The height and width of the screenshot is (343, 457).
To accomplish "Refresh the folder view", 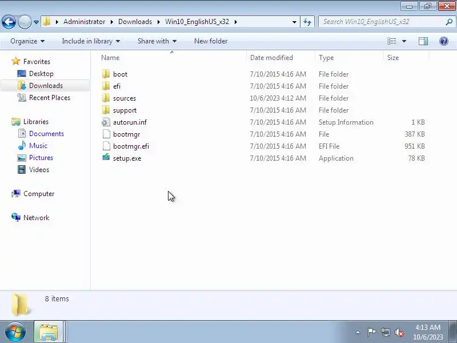I will (307, 22).
